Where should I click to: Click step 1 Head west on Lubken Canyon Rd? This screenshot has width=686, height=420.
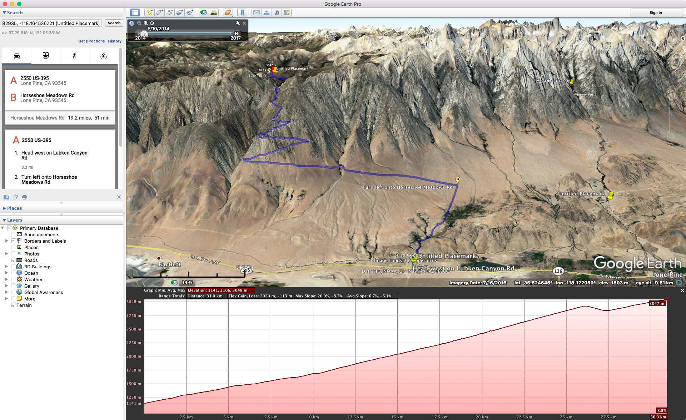click(x=54, y=155)
